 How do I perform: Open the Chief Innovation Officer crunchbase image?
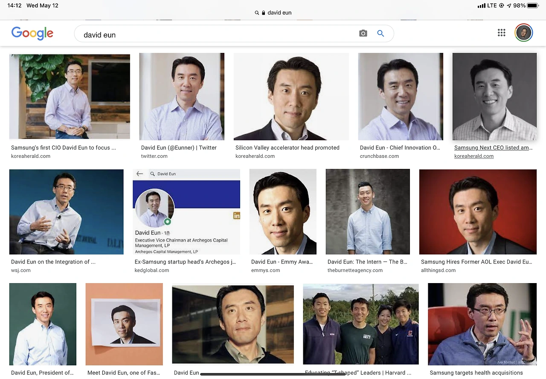tap(401, 96)
